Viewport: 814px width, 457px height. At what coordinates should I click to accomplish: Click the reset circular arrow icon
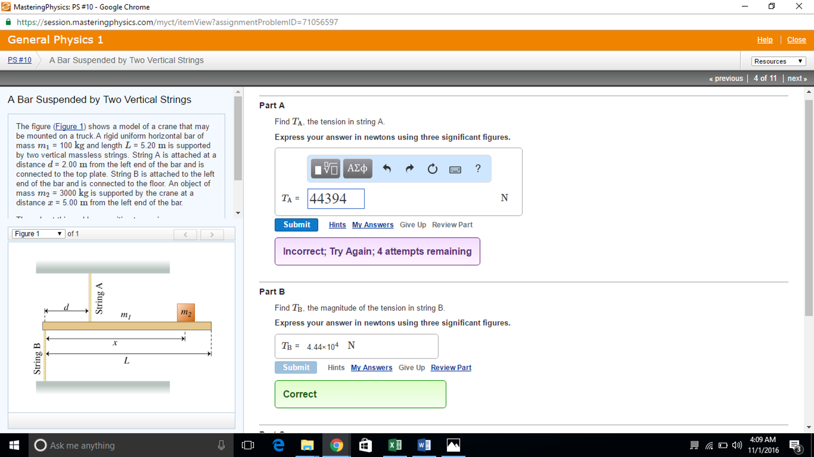[x=432, y=169]
